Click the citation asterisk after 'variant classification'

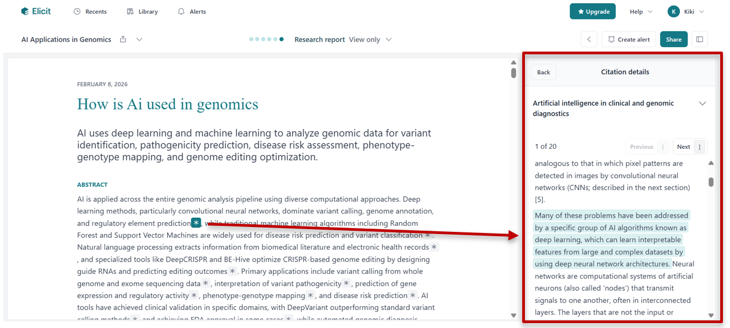pos(428,235)
